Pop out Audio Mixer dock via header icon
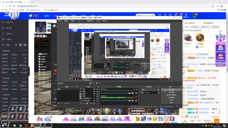This screenshot has width=228, height=128. [138, 87]
